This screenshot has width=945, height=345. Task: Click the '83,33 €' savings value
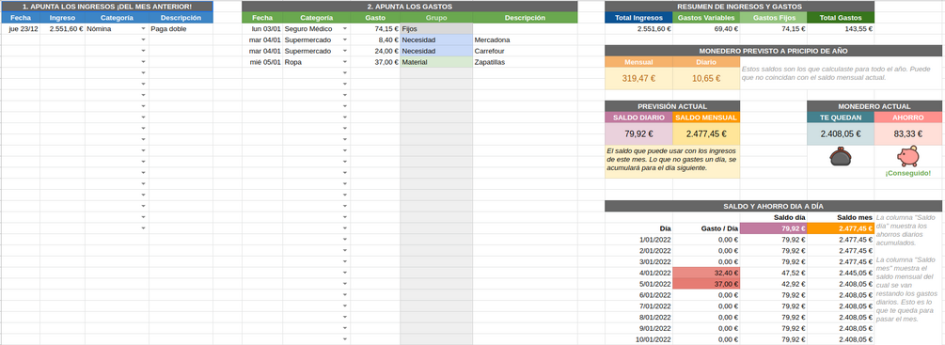(x=908, y=134)
